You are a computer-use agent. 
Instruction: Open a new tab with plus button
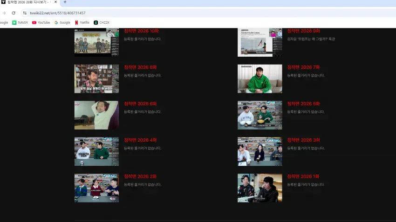point(65,2)
